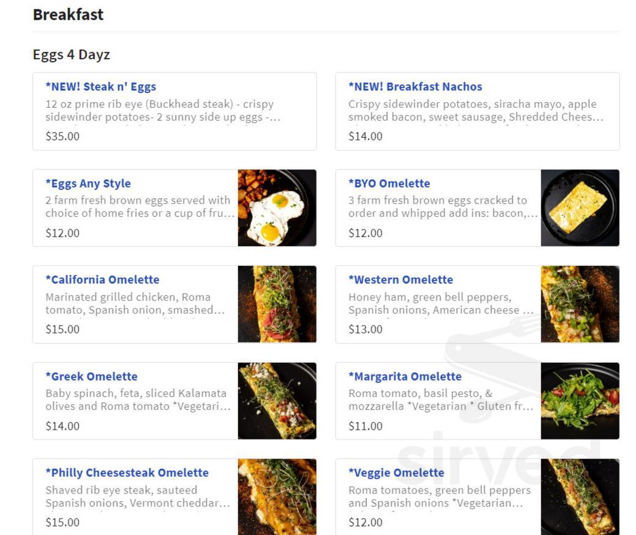View the Margarita Omelette photo

point(580,401)
